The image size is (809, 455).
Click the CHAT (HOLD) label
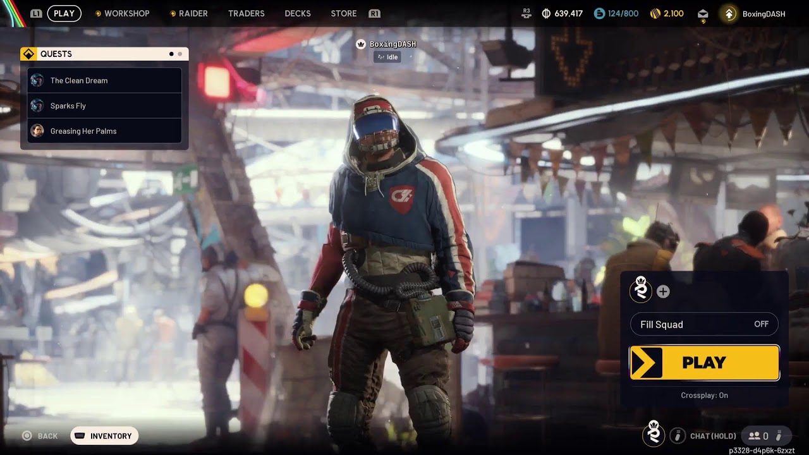(713, 436)
